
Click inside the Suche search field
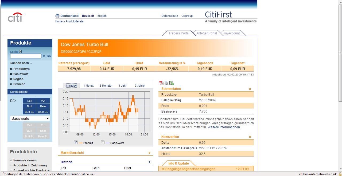(25, 56)
